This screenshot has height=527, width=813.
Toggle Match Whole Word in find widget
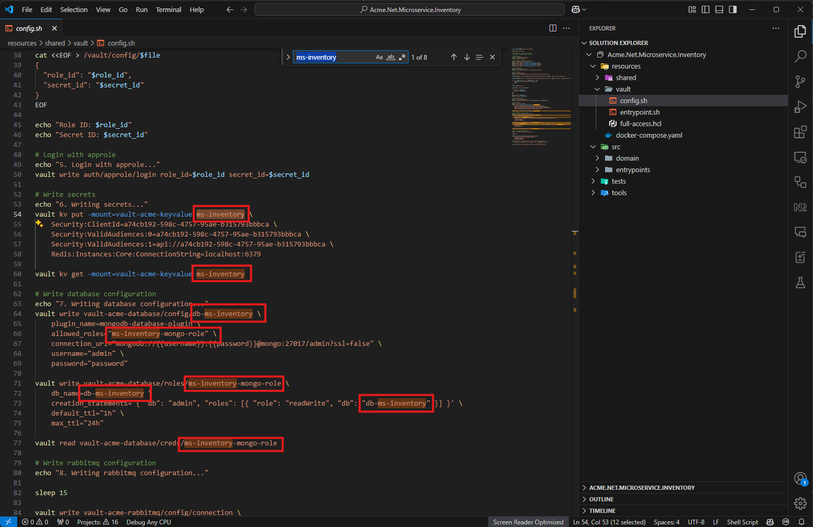tap(391, 57)
